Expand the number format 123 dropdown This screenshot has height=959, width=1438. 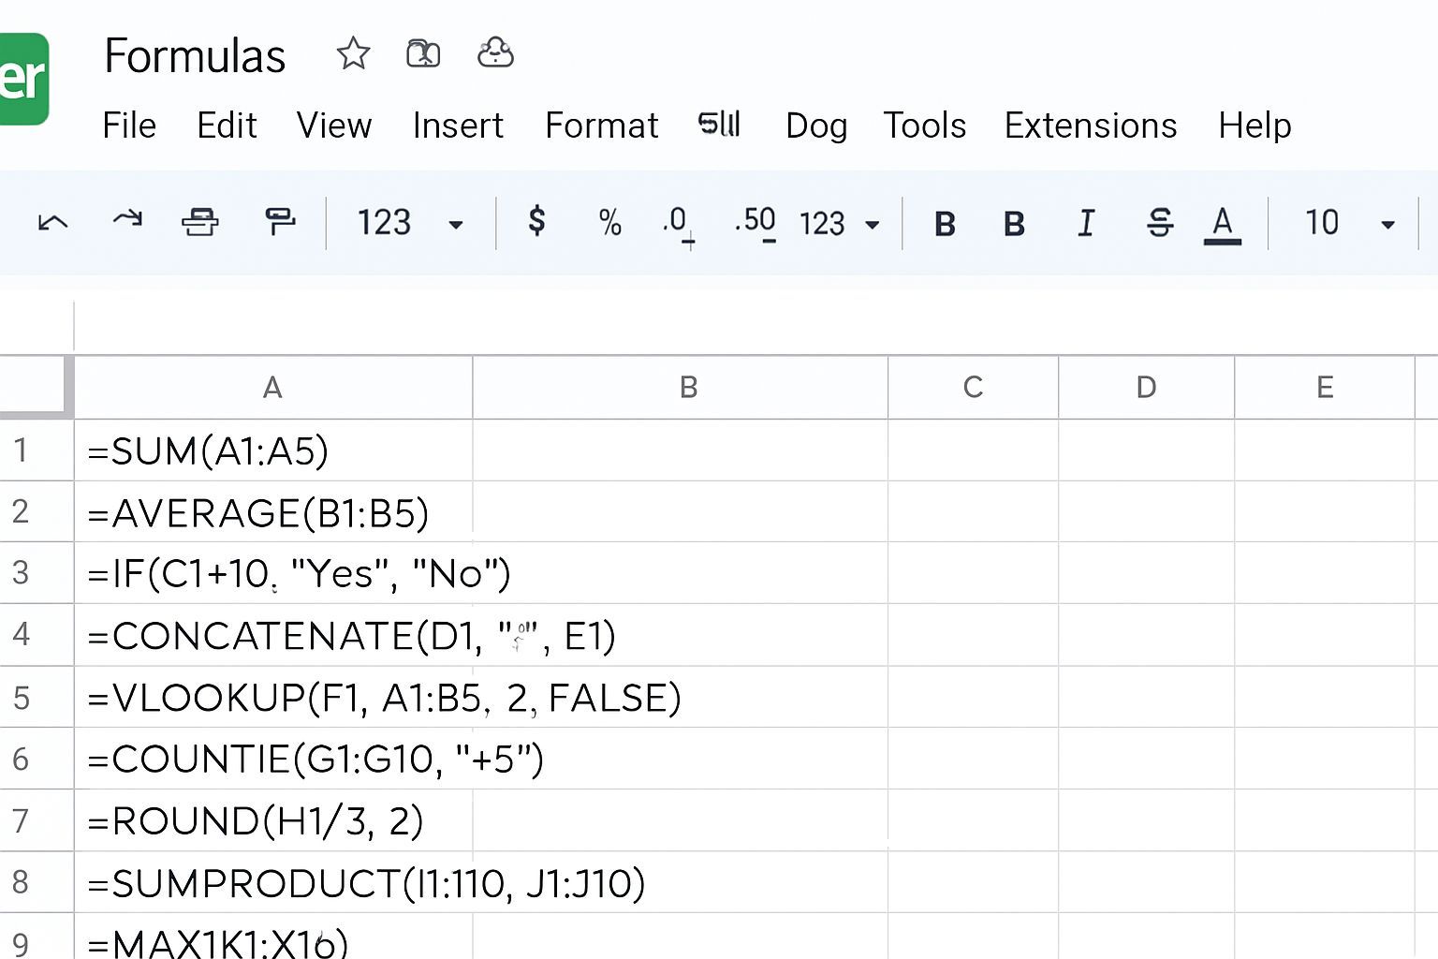[x=839, y=224]
